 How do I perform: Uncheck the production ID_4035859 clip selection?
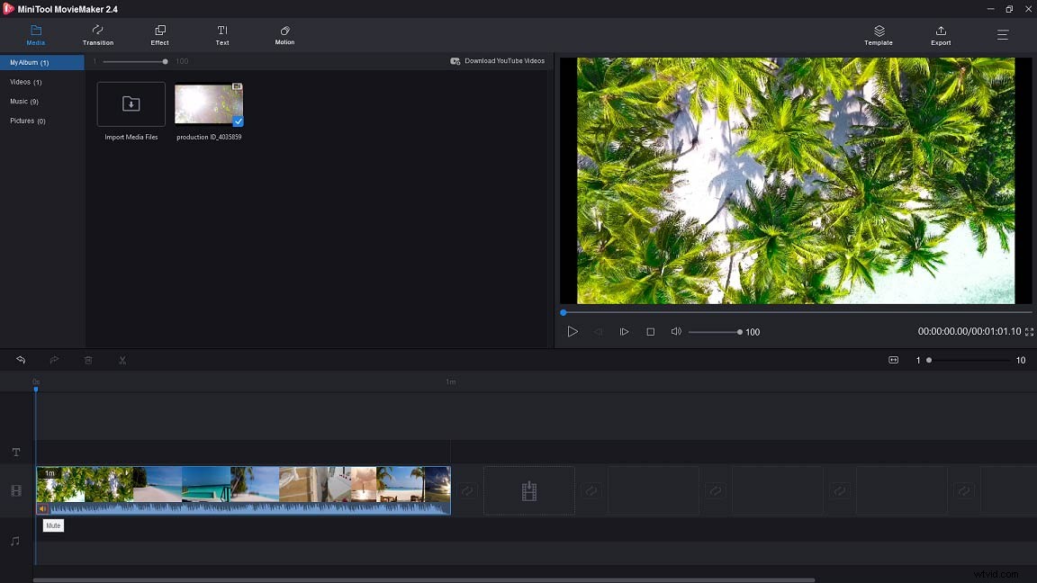coord(236,119)
